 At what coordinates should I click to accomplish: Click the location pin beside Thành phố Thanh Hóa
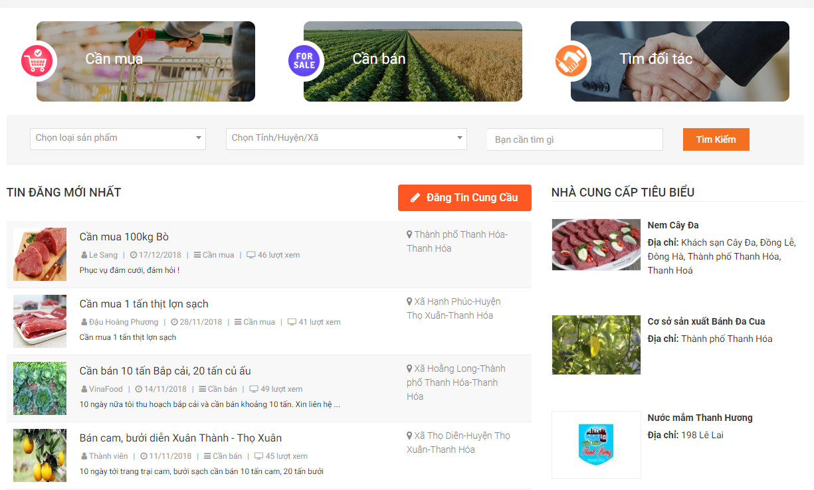click(409, 234)
